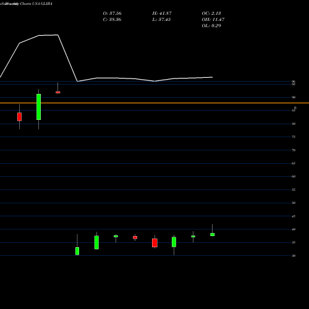The image size is (309, 309).
Task: Click the 80 price axis label
Action: click(294, 124)
